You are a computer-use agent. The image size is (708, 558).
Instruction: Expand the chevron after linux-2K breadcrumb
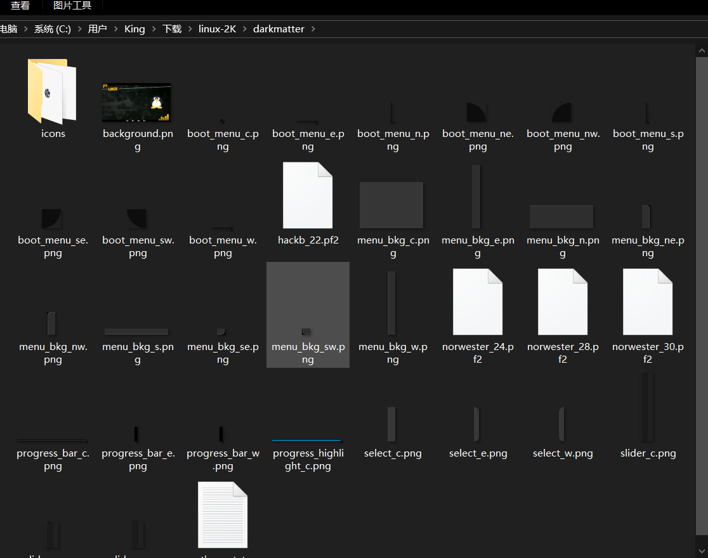tap(245, 29)
